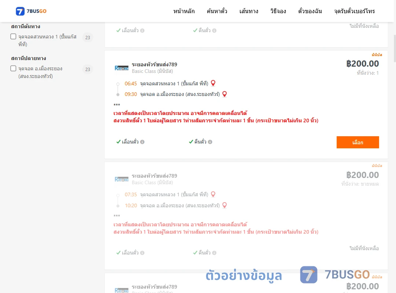Go to the เส้นทาง menu item
This screenshot has width=396, height=293.
click(x=249, y=11)
